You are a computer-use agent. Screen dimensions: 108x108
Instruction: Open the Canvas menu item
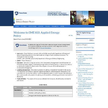point(48,26)
